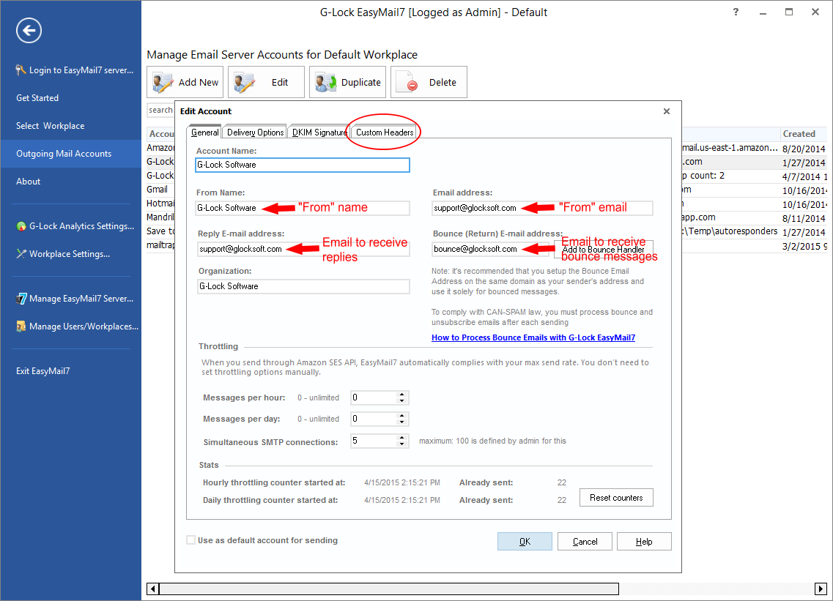
Task: Open How to Process Bounce Emails link
Action: 533,337
